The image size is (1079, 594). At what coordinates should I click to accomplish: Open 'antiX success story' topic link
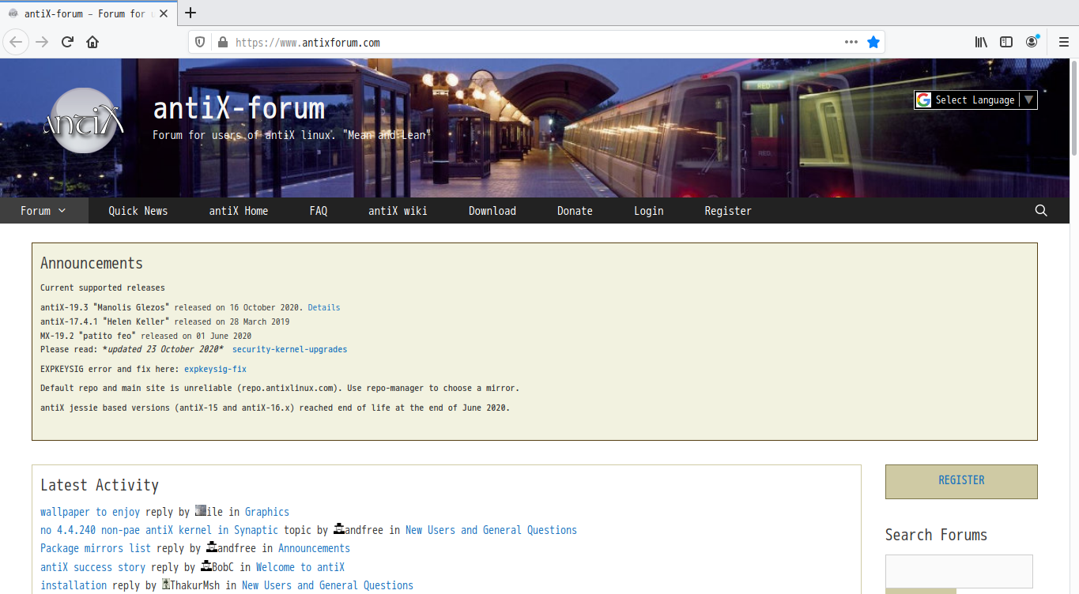(x=92, y=567)
